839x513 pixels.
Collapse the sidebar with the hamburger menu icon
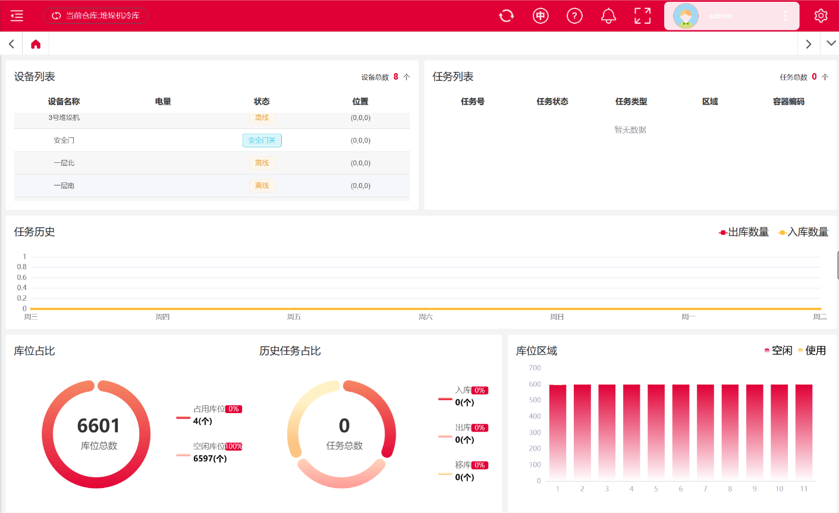tap(17, 16)
